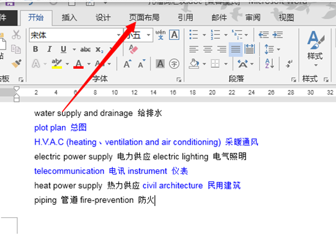The width and height of the screenshot is (336, 234).
Task: Apply borders grid icon
Action: pyautogui.click(x=215, y=64)
